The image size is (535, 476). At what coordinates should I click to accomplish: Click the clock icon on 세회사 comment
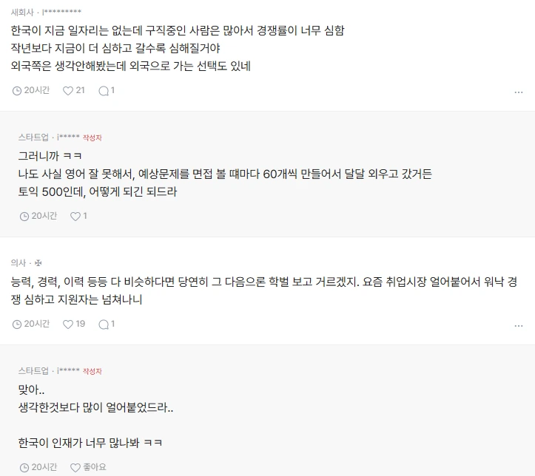(17, 90)
